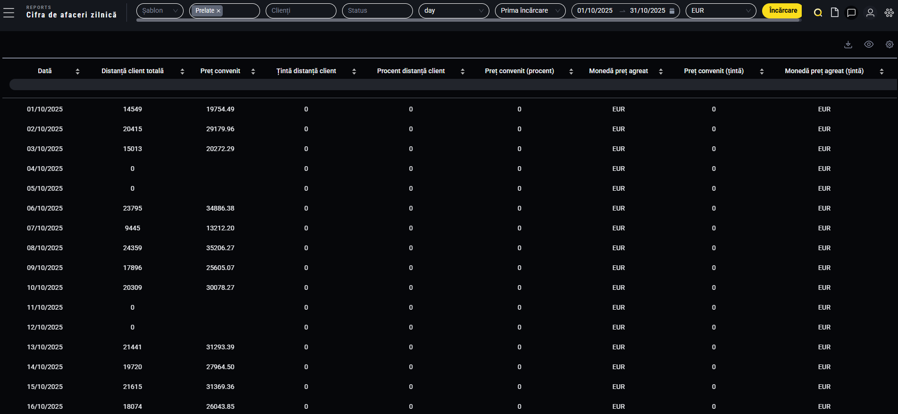Click the Dată column header
This screenshot has height=414, width=898.
45,71
